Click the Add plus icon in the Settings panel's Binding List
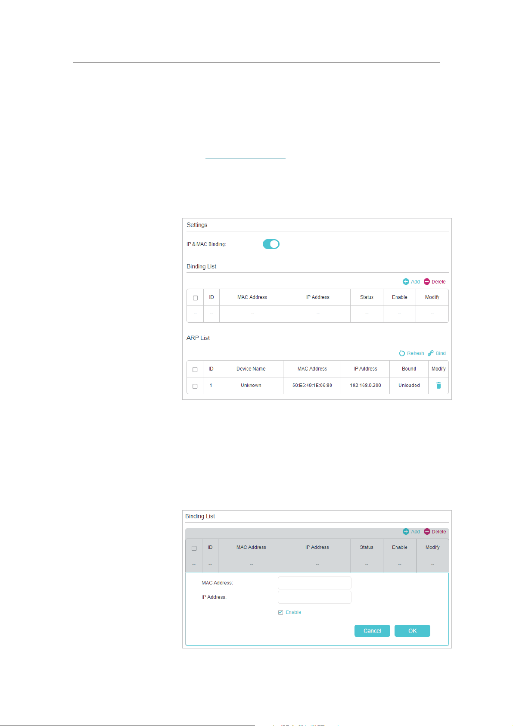The height and width of the screenshot is (726, 513). tap(406, 282)
